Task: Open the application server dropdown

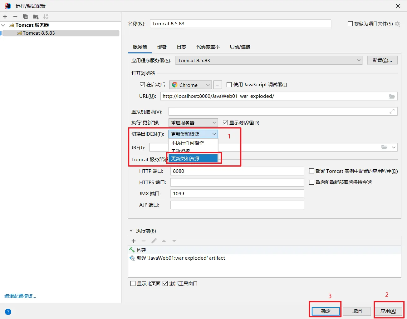Action: click(x=269, y=61)
